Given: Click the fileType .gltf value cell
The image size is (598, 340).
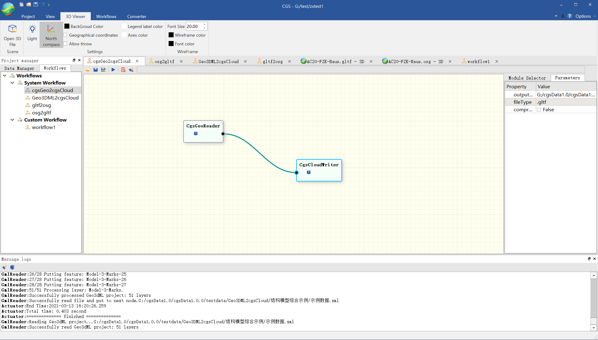Looking at the screenshot, I should tap(566, 102).
